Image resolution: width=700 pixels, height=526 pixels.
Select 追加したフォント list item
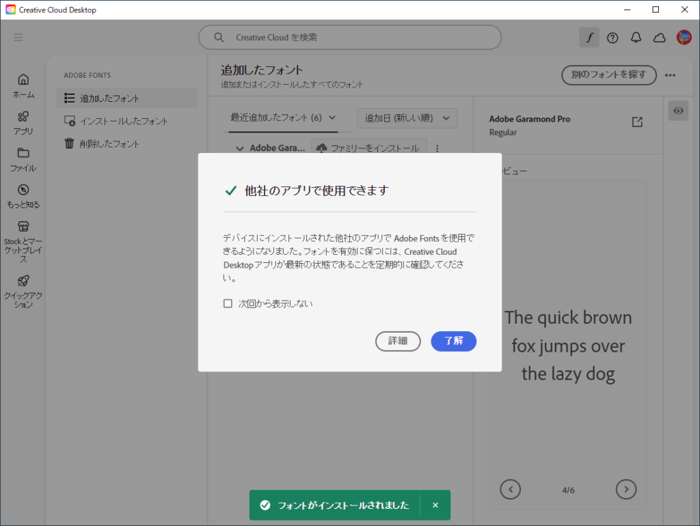click(x=126, y=98)
